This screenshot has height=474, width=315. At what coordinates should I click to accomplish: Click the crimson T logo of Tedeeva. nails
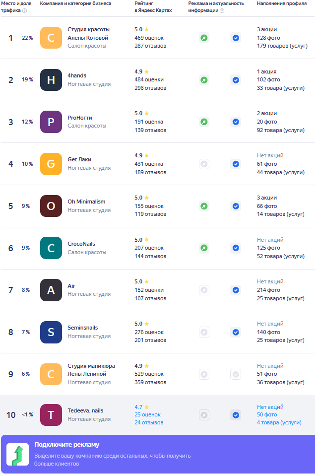point(51,415)
